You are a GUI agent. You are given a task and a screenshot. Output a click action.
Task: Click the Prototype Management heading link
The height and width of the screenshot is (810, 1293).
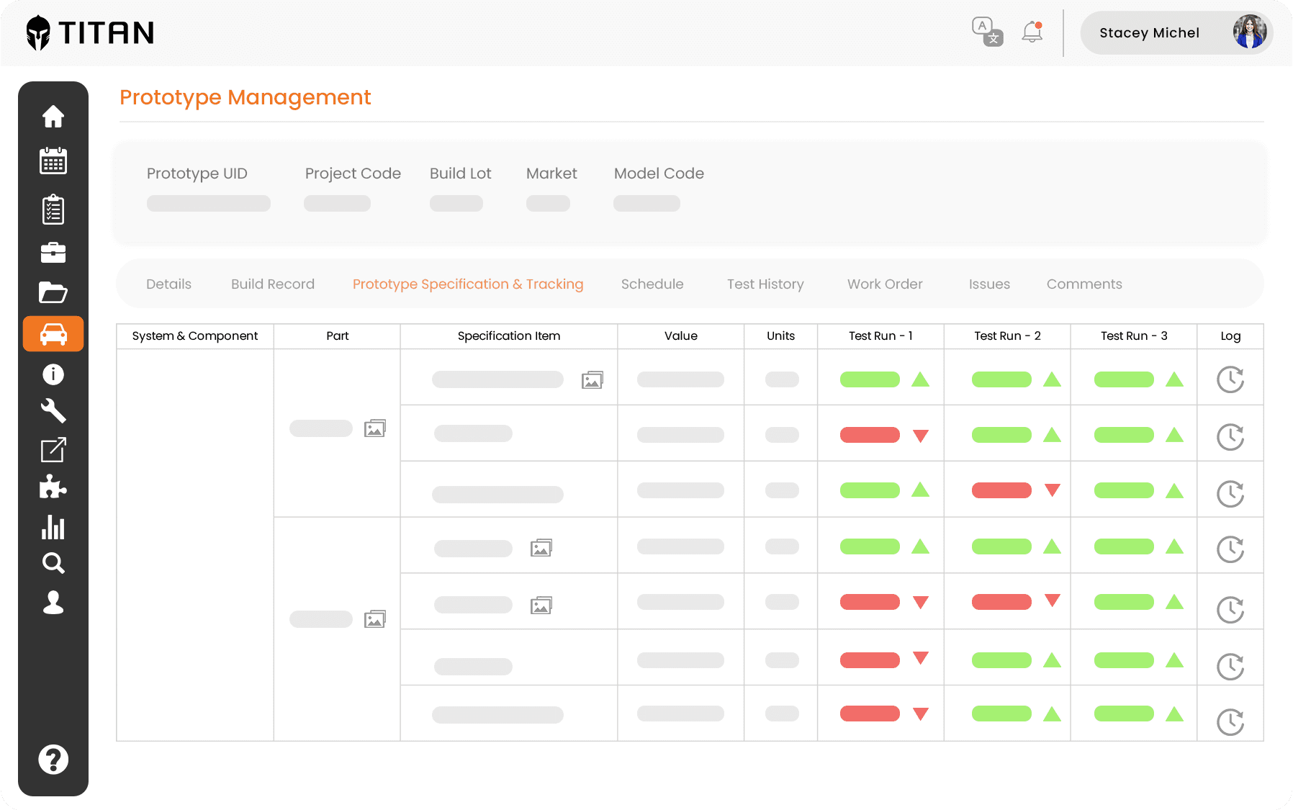pyautogui.click(x=245, y=97)
